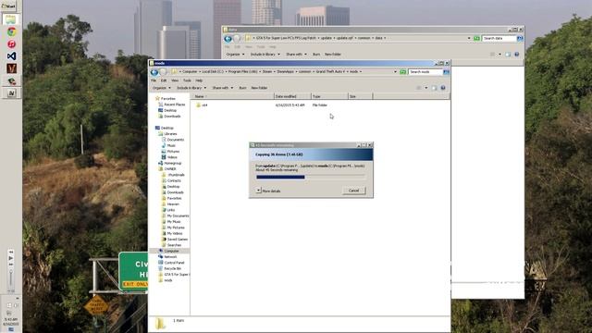The width and height of the screenshot is (592, 333).
Task: Cancel the file copy operation
Action: click(353, 191)
